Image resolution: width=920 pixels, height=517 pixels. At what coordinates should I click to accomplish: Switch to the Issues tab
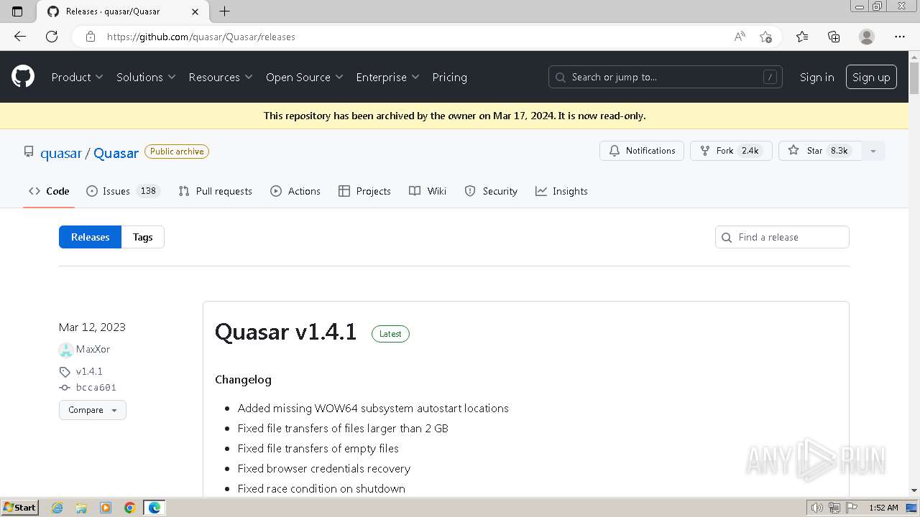coord(123,191)
